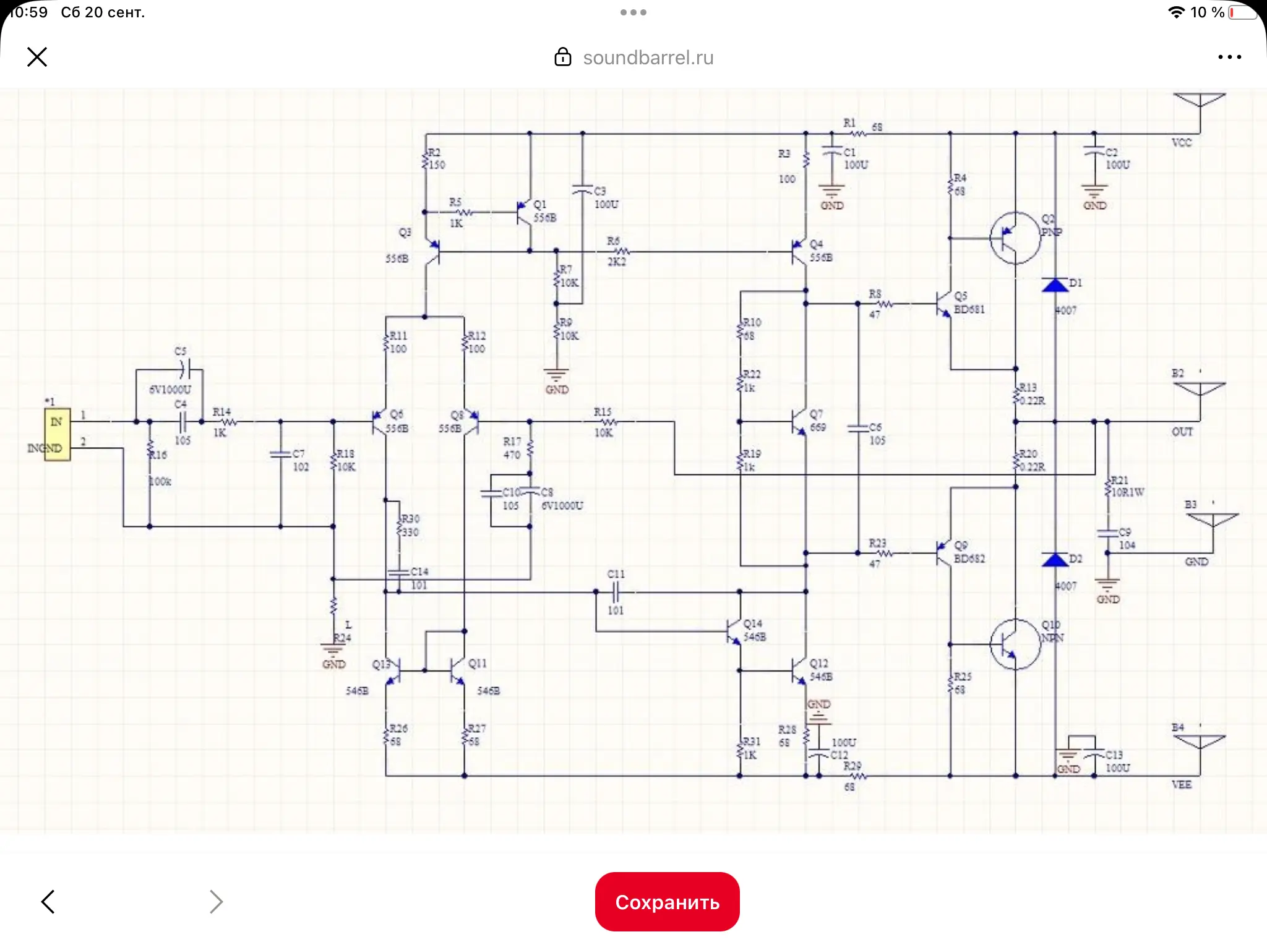This screenshot has height=950, width=1267.
Task: Go forward with right chevron arrow
Action: [x=215, y=901]
